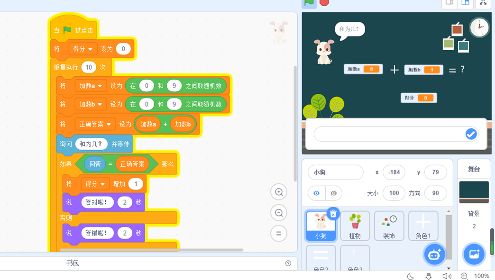
Task: Click the upper bound 9 in the 加数b random block
Action: click(174, 104)
